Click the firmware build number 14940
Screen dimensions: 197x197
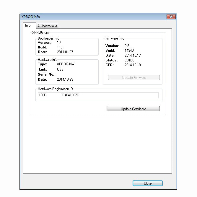129,51
